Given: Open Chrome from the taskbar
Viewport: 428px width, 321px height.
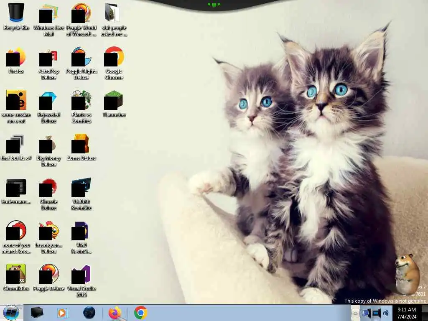Looking at the screenshot, I should point(140,313).
